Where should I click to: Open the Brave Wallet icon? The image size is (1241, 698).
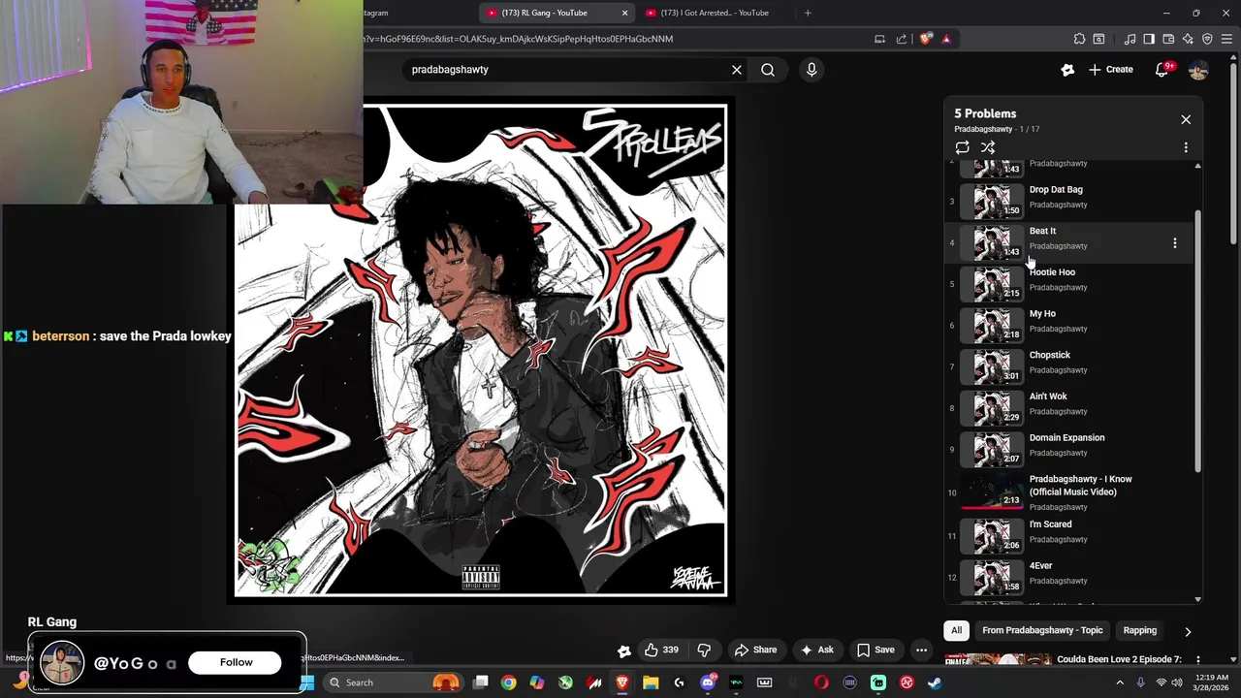1168,39
